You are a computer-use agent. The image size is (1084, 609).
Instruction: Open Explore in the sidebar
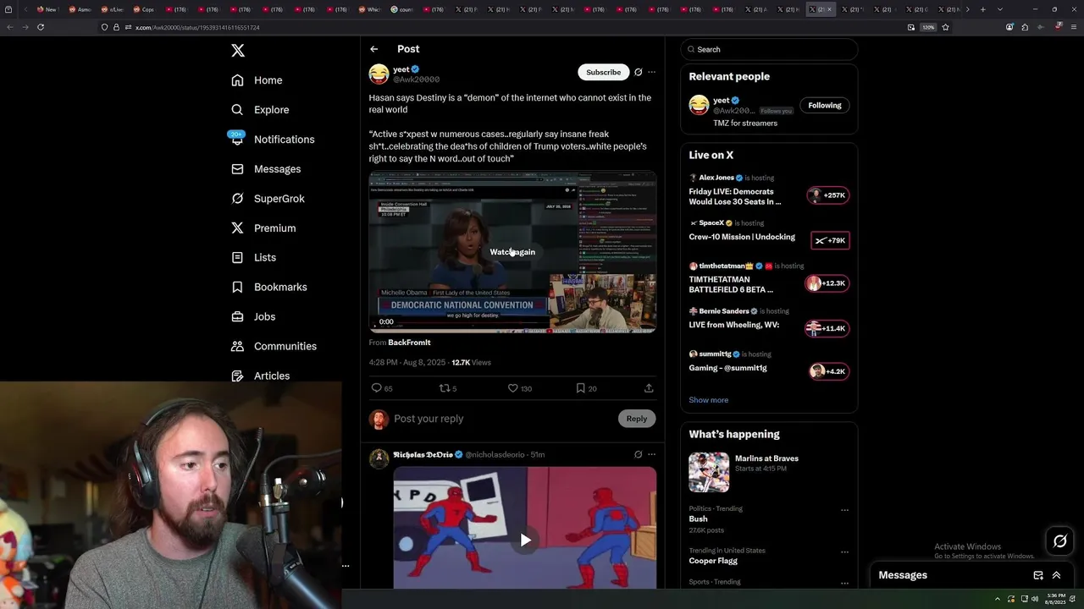[260, 110]
